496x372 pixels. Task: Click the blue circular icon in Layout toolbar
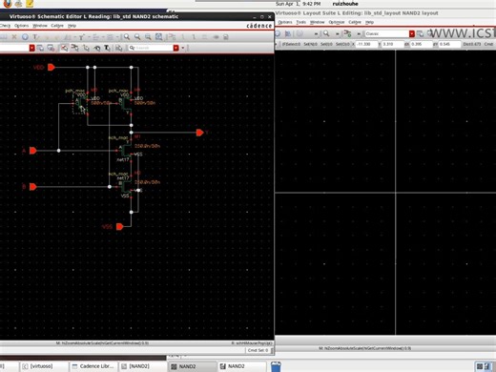[x=278, y=33]
